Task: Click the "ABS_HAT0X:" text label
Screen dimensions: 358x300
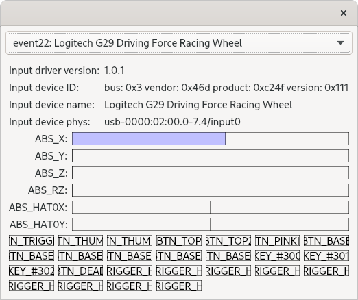Action: click(38, 208)
